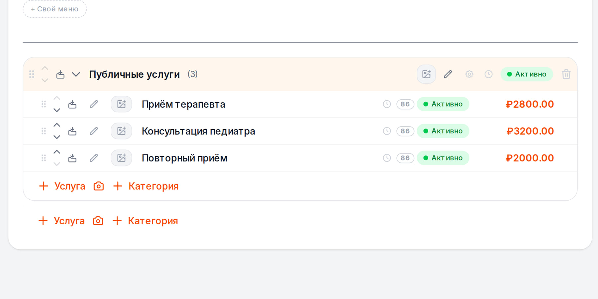Toggle Активно status for Повторный приём
Image resolution: width=598 pixels, height=299 pixels.
click(x=443, y=158)
